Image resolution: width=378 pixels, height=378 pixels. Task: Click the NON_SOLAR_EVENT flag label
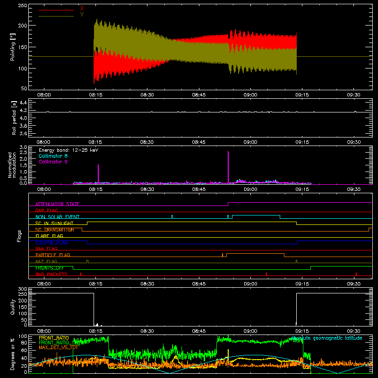coord(57,217)
